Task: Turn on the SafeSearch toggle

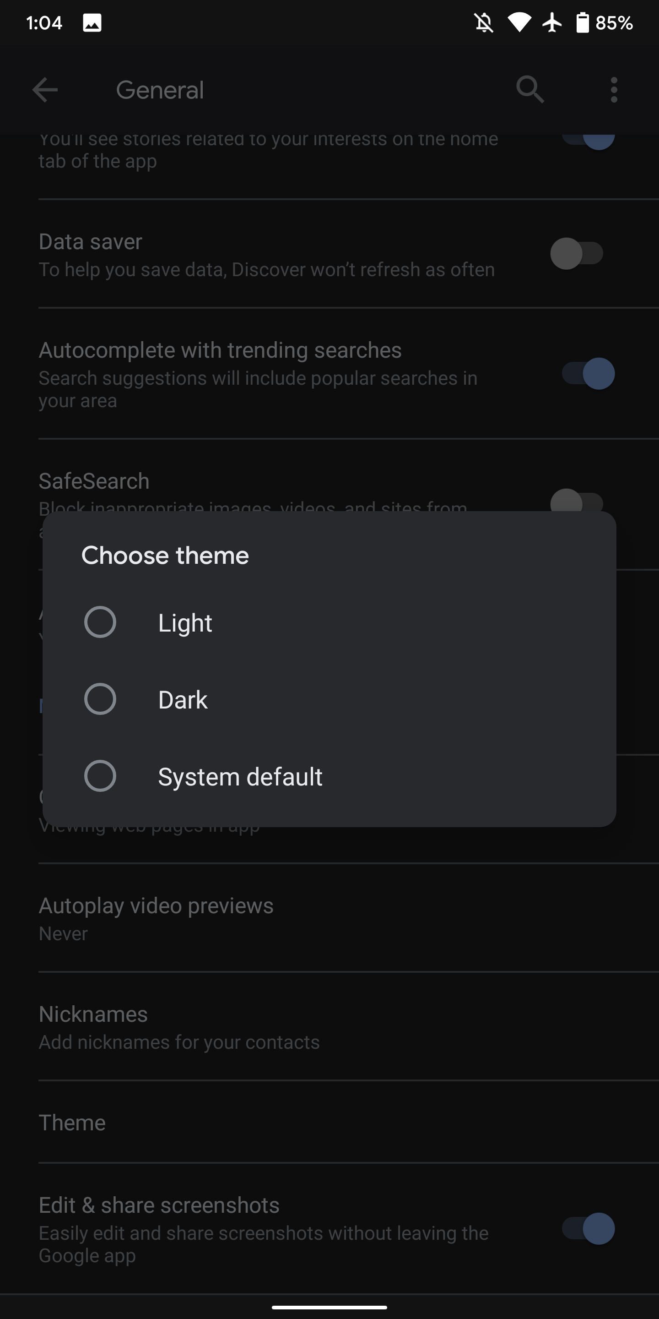Action: (576, 503)
